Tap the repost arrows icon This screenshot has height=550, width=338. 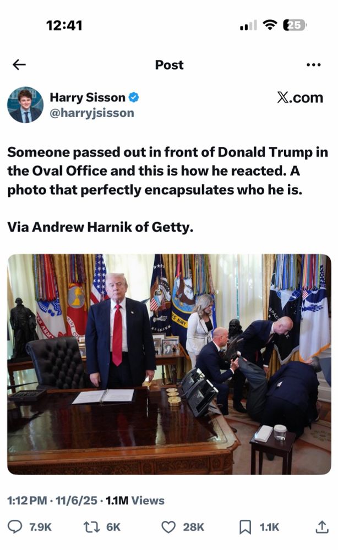point(92,527)
